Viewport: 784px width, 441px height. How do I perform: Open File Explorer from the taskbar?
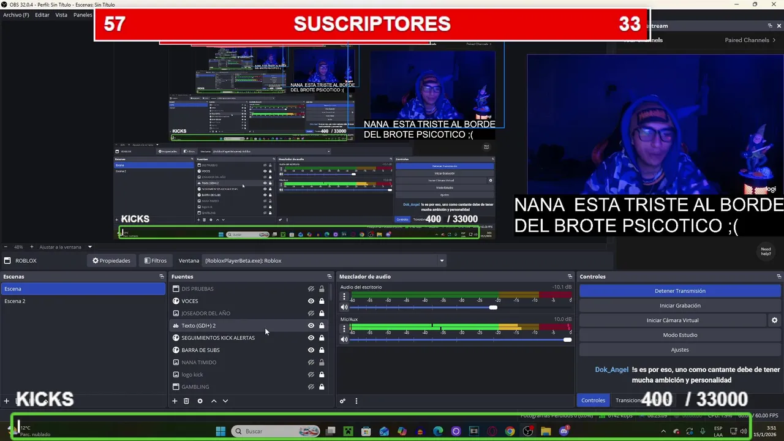click(546, 431)
